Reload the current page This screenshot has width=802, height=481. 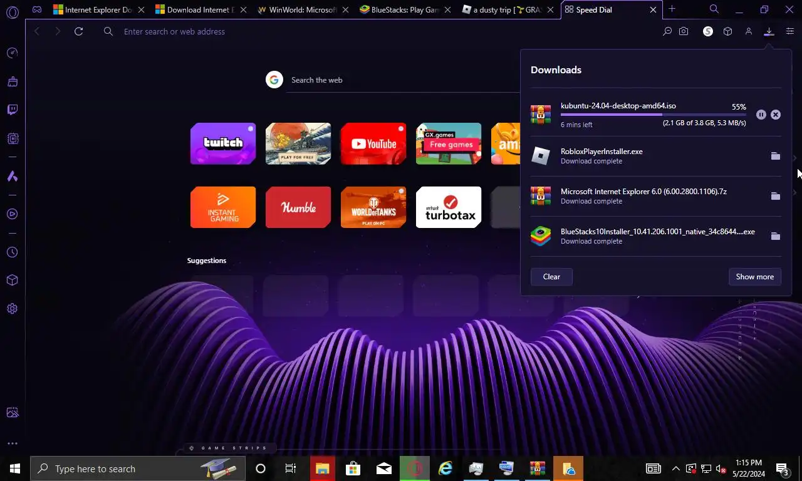(x=78, y=31)
